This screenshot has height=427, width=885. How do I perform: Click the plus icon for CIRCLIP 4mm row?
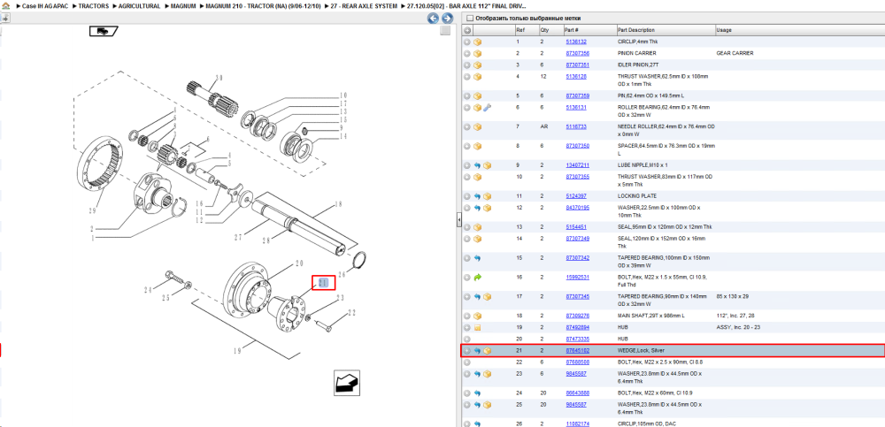click(x=467, y=42)
